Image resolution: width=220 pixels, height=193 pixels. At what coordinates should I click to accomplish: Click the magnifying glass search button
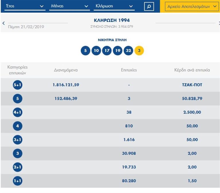[x=149, y=6]
